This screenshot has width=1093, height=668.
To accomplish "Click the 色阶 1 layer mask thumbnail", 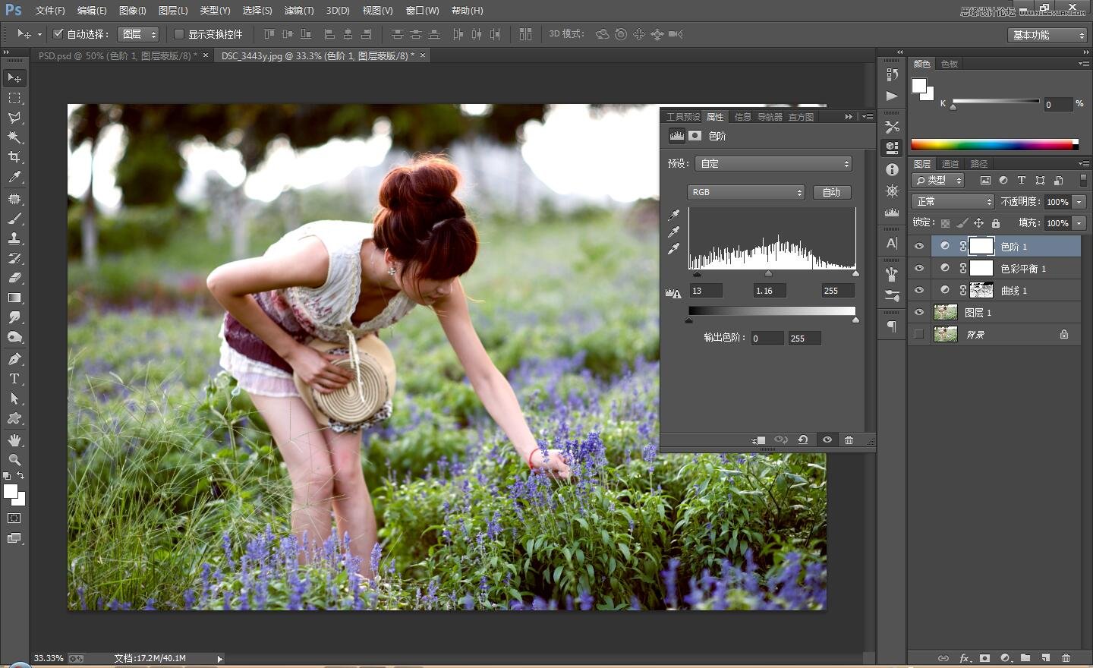I will click(981, 246).
